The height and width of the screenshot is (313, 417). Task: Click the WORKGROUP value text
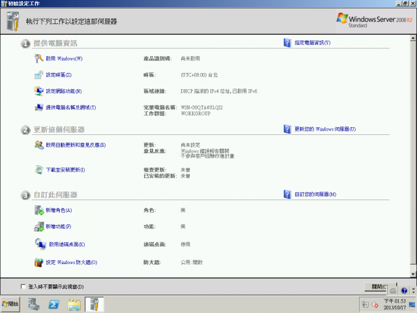tap(195, 113)
